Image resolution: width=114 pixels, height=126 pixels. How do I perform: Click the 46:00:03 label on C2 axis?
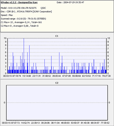(65, 123)
